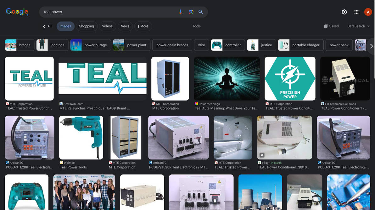The width and height of the screenshot is (375, 210).
Task: Open the Google account avatar A
Action: coord(368,12)
